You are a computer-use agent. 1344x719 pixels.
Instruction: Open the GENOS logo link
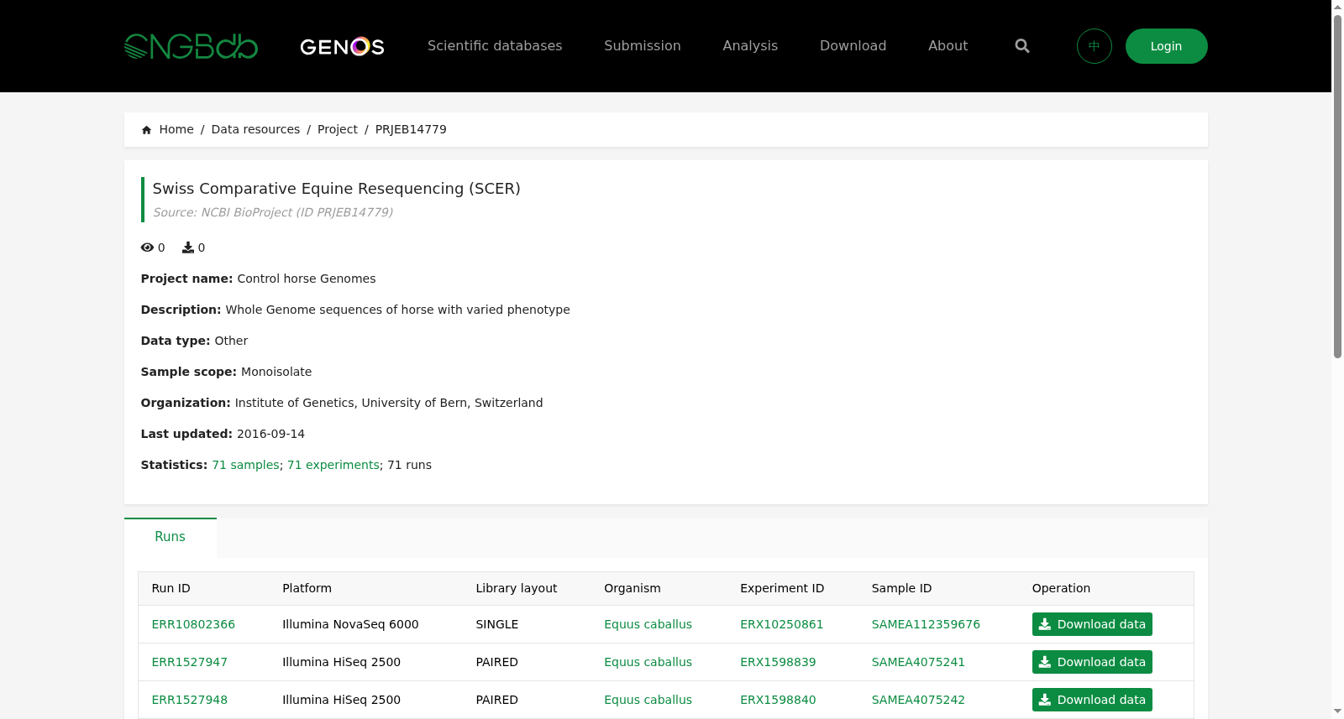pyautogui.click(x=342, y=46)
